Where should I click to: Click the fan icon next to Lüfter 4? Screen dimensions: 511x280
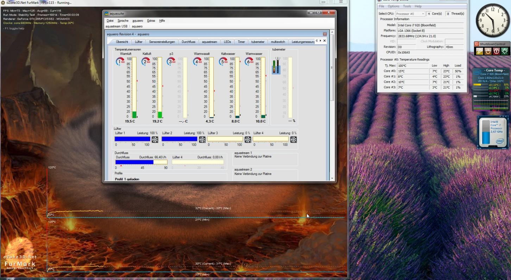tap(294, 139)
